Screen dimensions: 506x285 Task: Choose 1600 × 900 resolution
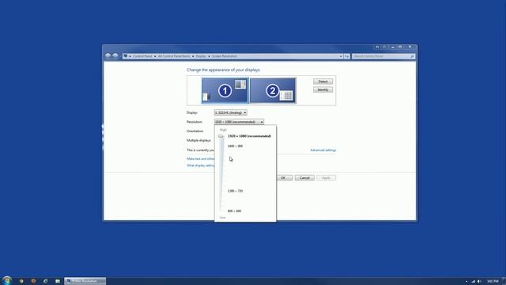[236, 146]
